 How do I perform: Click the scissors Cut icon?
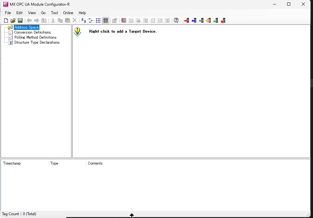53,20
